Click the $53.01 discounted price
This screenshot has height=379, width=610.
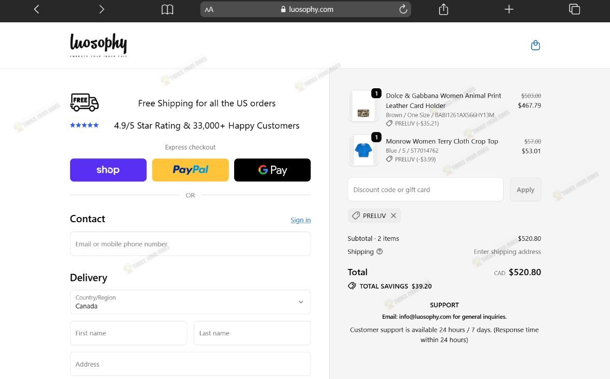[531, 151]
